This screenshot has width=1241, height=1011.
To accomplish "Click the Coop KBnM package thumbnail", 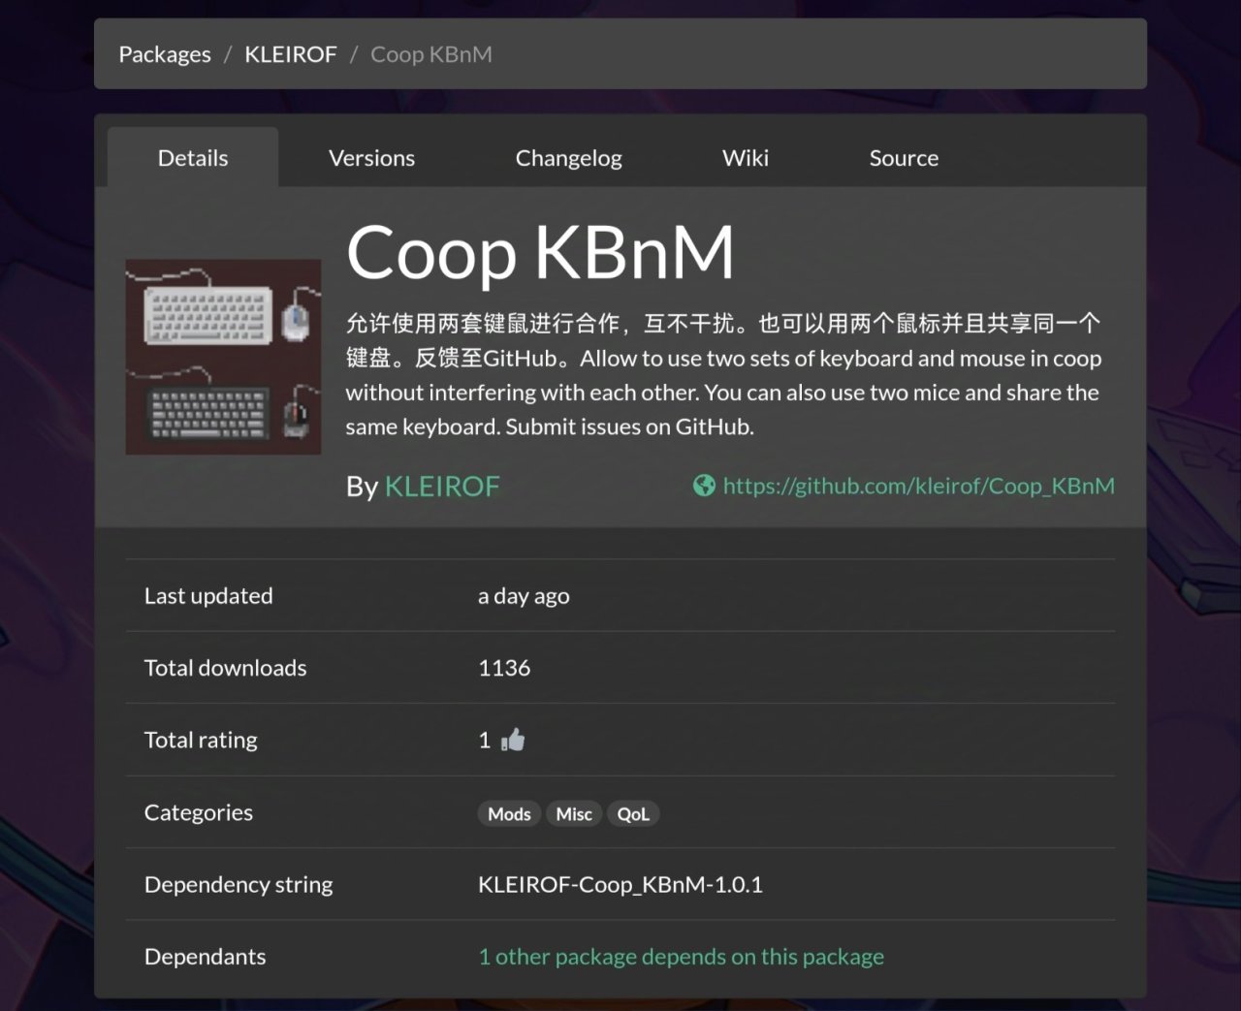I will click(x=223, y=357).
